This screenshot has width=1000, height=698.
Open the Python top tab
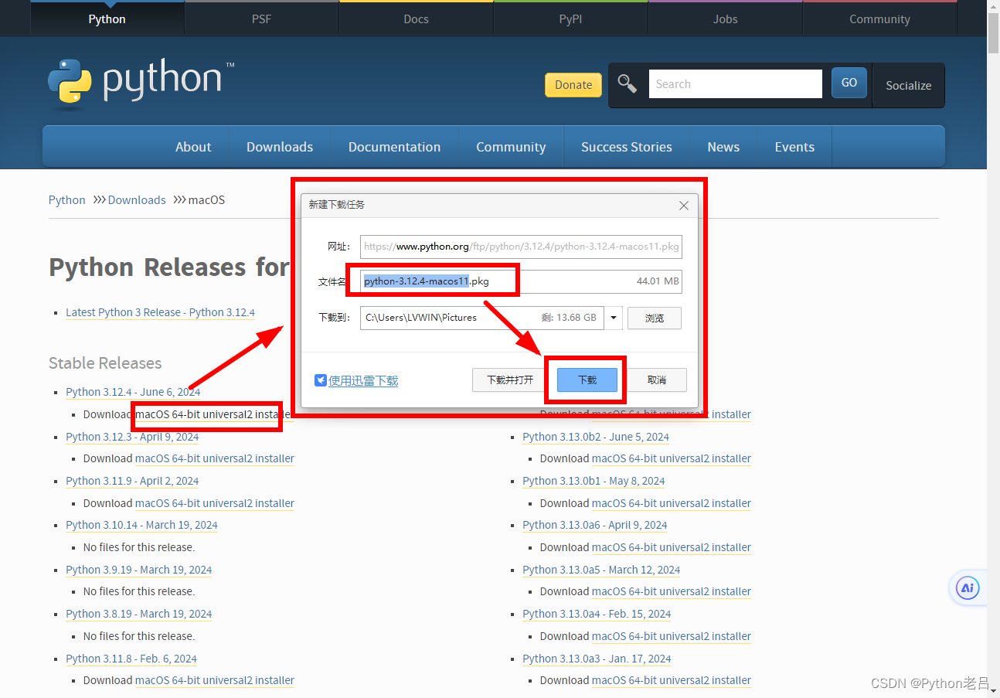(x=107, y=19)
